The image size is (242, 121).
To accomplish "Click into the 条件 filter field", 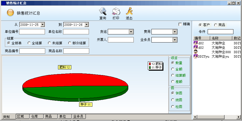I will click(220, 32).
